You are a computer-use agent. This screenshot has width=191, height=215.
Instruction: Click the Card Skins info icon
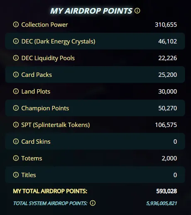pyautogui.click(x=16, y=142)
